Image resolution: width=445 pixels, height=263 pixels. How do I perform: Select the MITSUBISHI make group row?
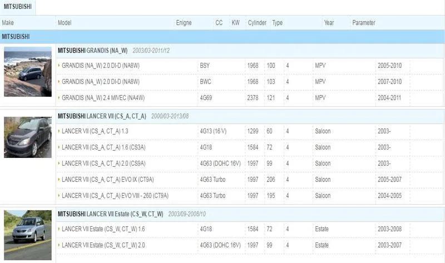pos(222,37)
